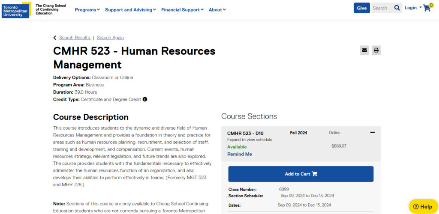Click the green Available status
The image size is (439, 214).
237,147
